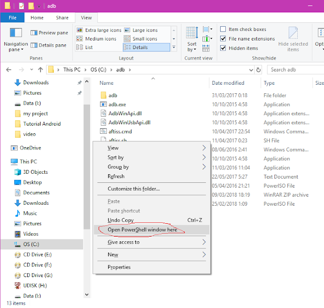This screenshot has width=324, height=308.
Task: Switch layout to Small icons
Action: click(x=141, y=39)
